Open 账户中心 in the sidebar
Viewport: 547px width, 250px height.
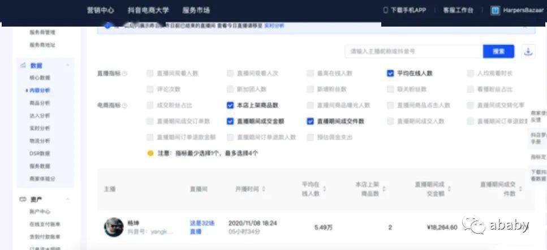(x=40, y=212)
